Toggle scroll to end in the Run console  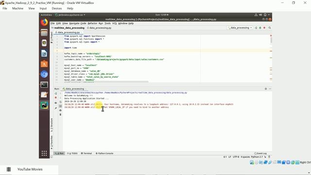(x=60, y=106)
